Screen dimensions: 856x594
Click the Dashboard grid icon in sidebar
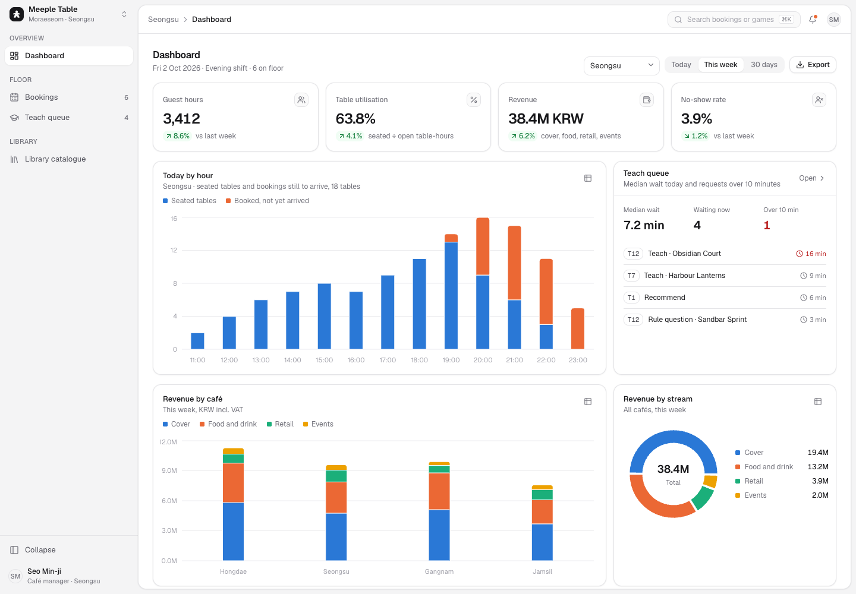point(14,56)
